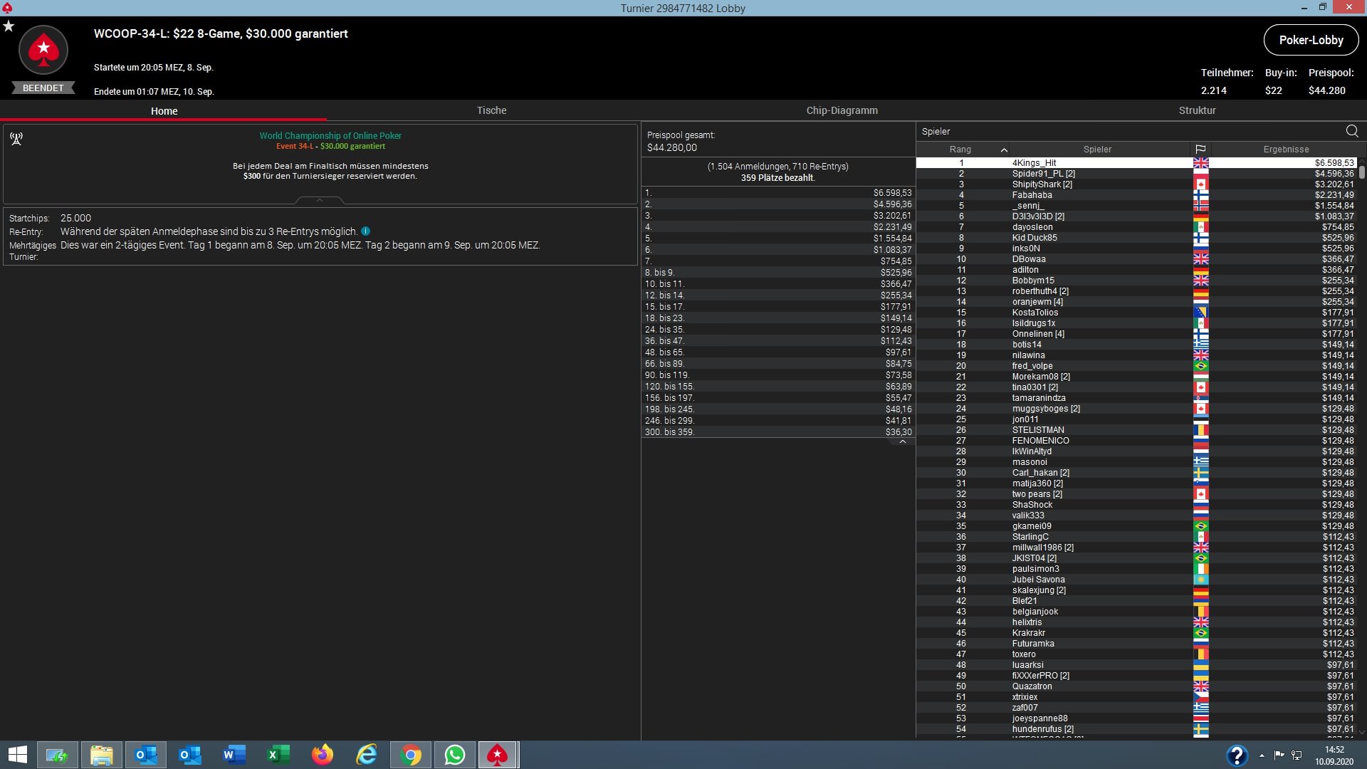Sort by Ergebnisse column header
The image size is (1367, 769).
click(1285, 150)
